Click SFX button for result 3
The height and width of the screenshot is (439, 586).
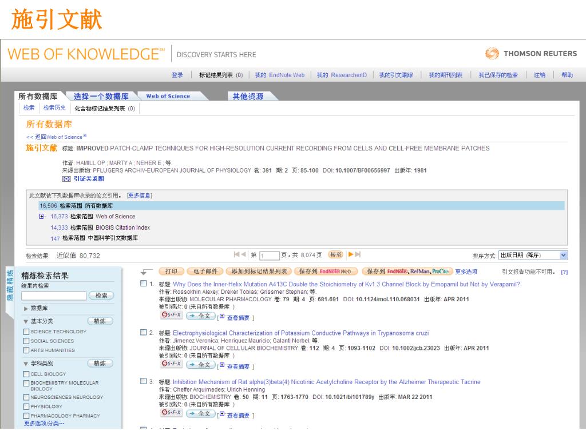coord(171,413)
